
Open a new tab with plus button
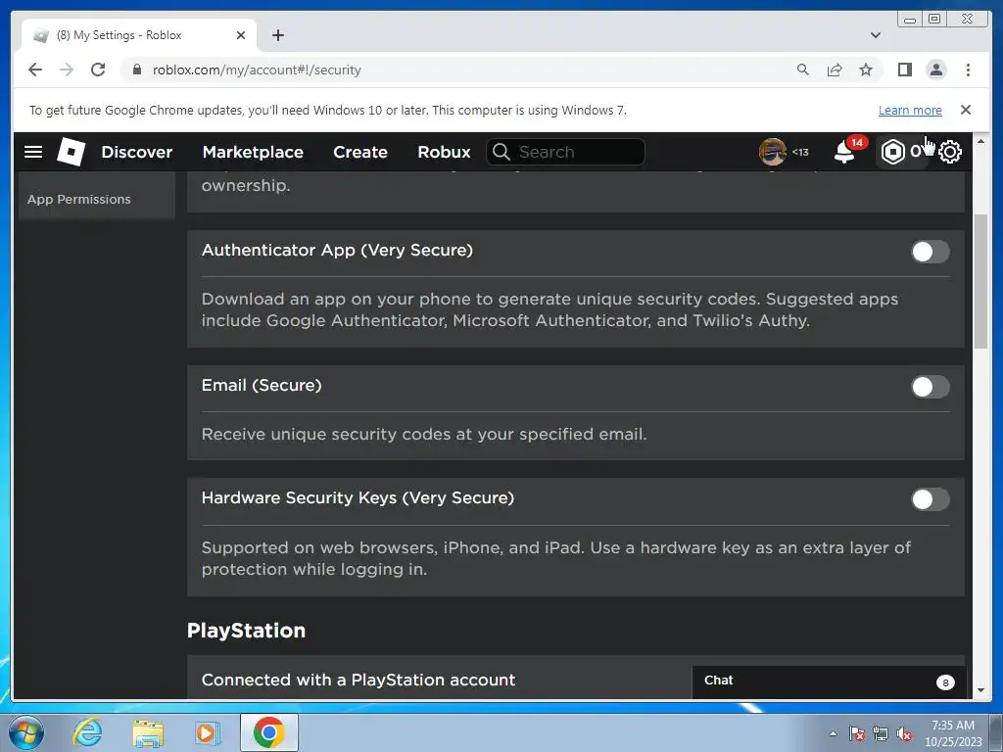[x=277, y=35]
